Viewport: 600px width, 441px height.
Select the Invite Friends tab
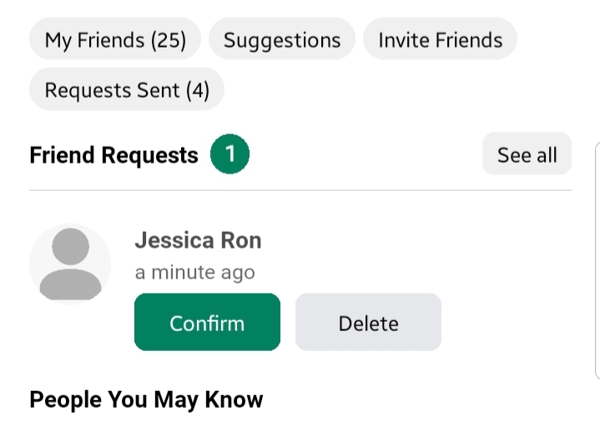[440, 40]
